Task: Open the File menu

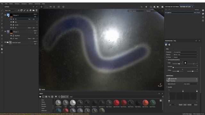Action: tap(2, 4)
